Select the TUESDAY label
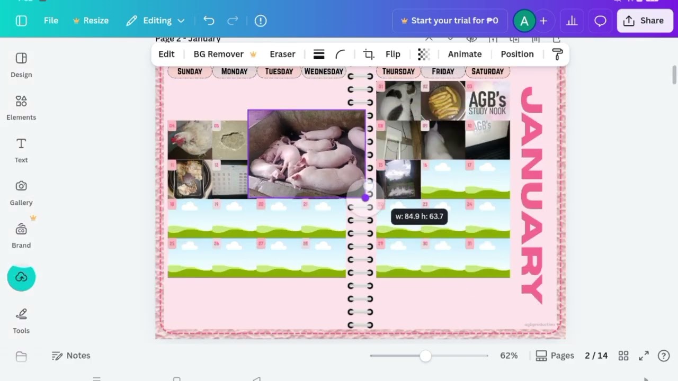Viewport: 678px width, 381px height. tap(279, 71)
